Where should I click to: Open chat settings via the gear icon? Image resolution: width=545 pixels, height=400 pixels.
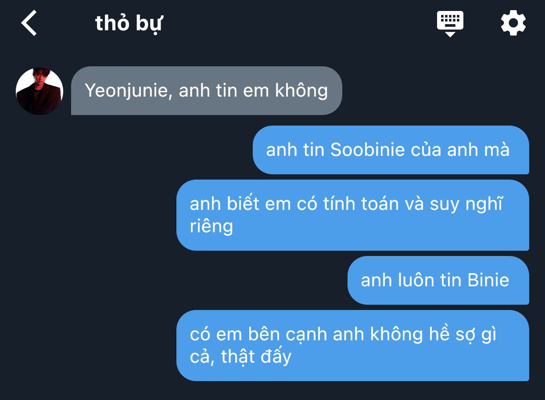tap(513, 23)
